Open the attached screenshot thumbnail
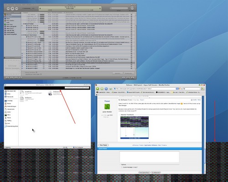The image size is (228, 182). pyautogui.click(x=135, y=127)
